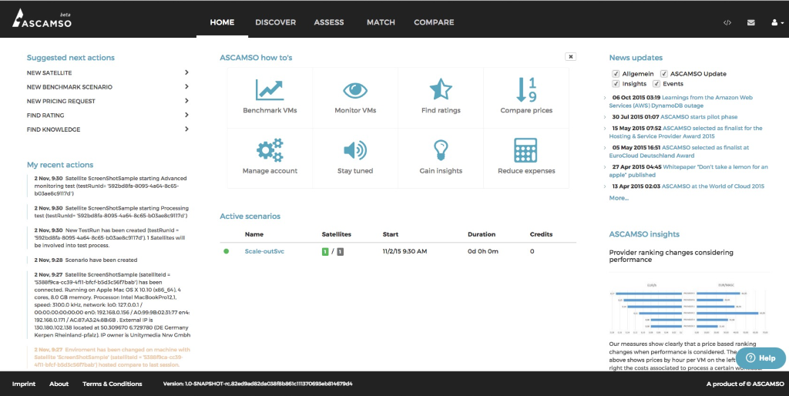
Task: Open the Imprint footer link
Action: click(24, 384)
